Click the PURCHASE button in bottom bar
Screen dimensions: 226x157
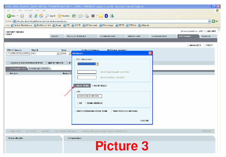tap(15, 131)
